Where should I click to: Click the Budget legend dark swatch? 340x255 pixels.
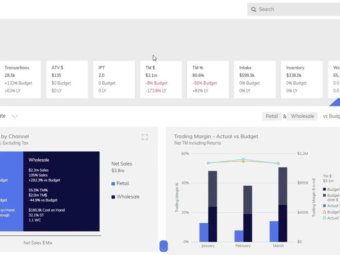pyautogui.click(x=324, y=189)
